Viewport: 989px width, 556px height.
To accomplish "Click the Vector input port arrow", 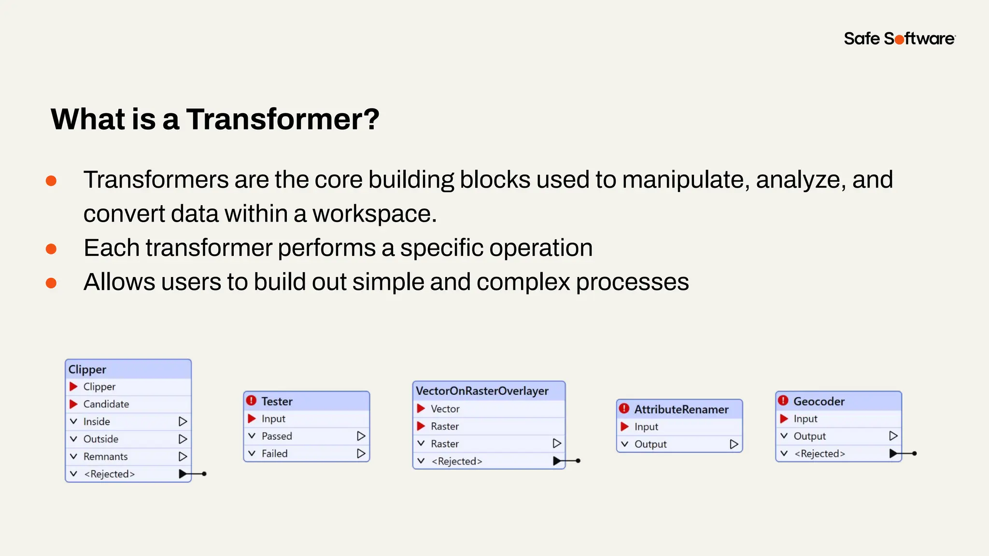I will pyautogui.click(x=421, y=409).
